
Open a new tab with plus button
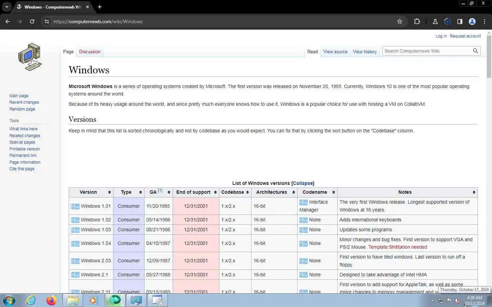click(x=100, y=7)
